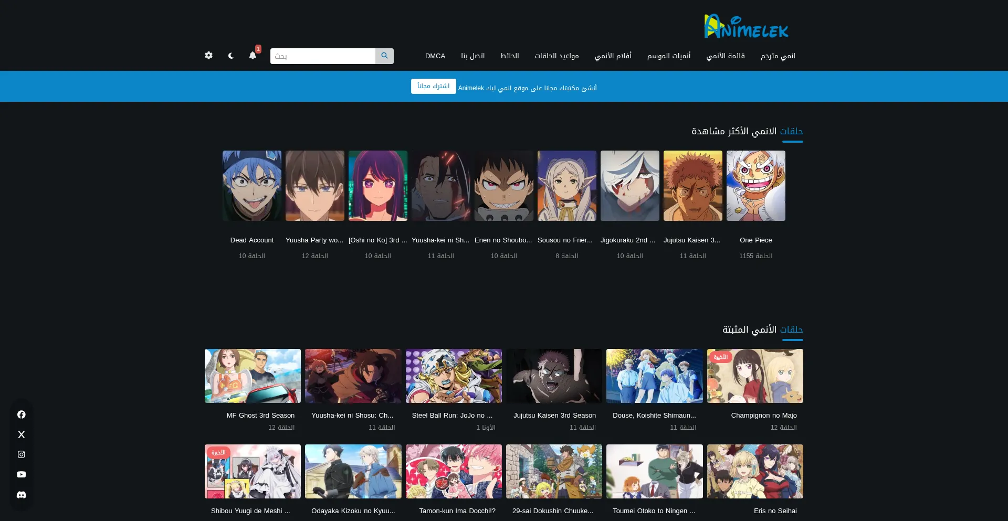Open the أفلام الأنمي menu item

[x=613, y=56]
